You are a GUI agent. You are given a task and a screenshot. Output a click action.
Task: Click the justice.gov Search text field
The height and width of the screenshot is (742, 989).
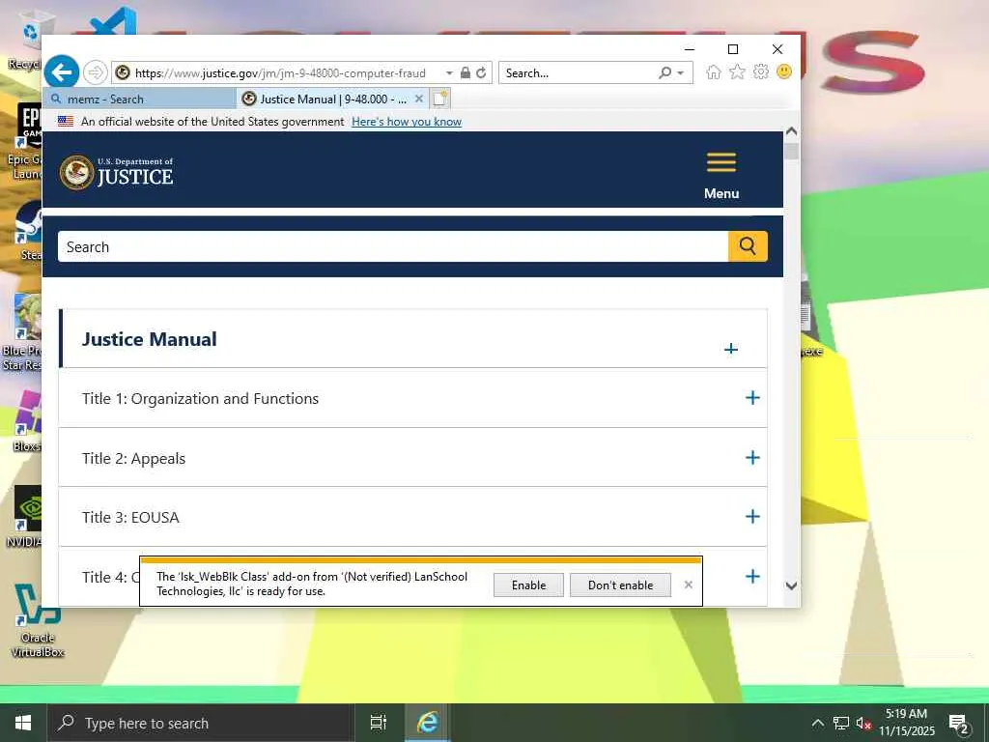coord(393,246)
